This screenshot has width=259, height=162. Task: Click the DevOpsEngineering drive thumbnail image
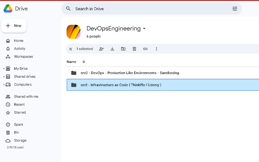pyautogui.click(x=73, y=32)
